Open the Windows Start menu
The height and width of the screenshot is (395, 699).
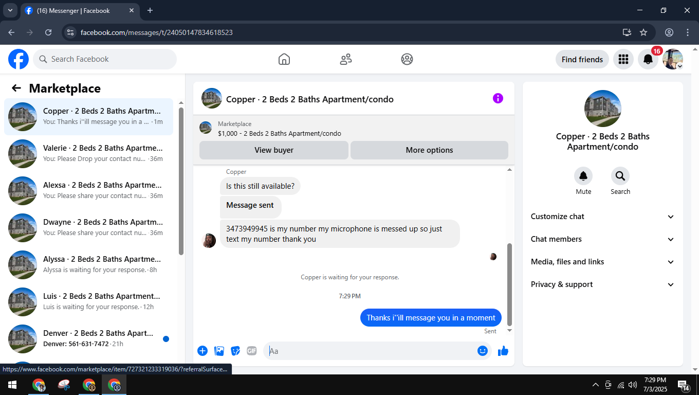12,385
